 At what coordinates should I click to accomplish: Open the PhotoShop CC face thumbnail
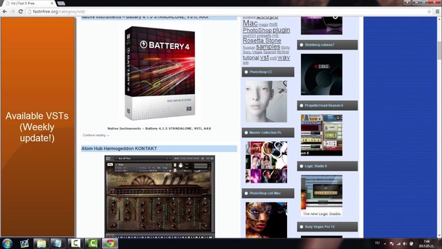pos(266,102)
